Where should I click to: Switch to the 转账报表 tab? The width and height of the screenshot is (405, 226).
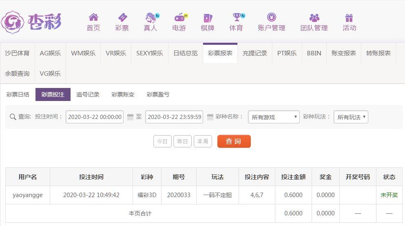point(378,53)
